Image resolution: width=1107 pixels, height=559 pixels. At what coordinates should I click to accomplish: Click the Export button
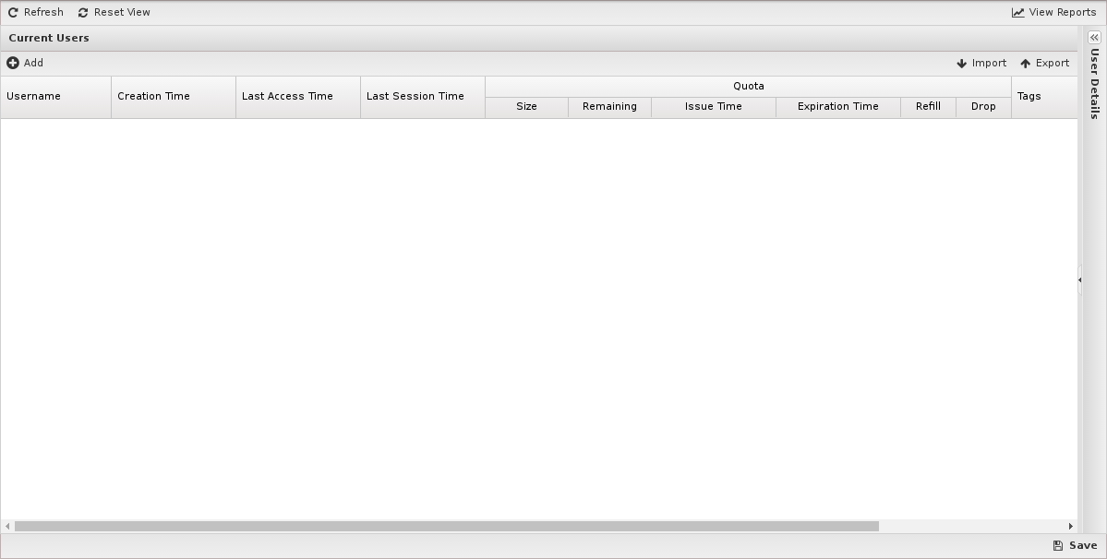[1044, 63]
